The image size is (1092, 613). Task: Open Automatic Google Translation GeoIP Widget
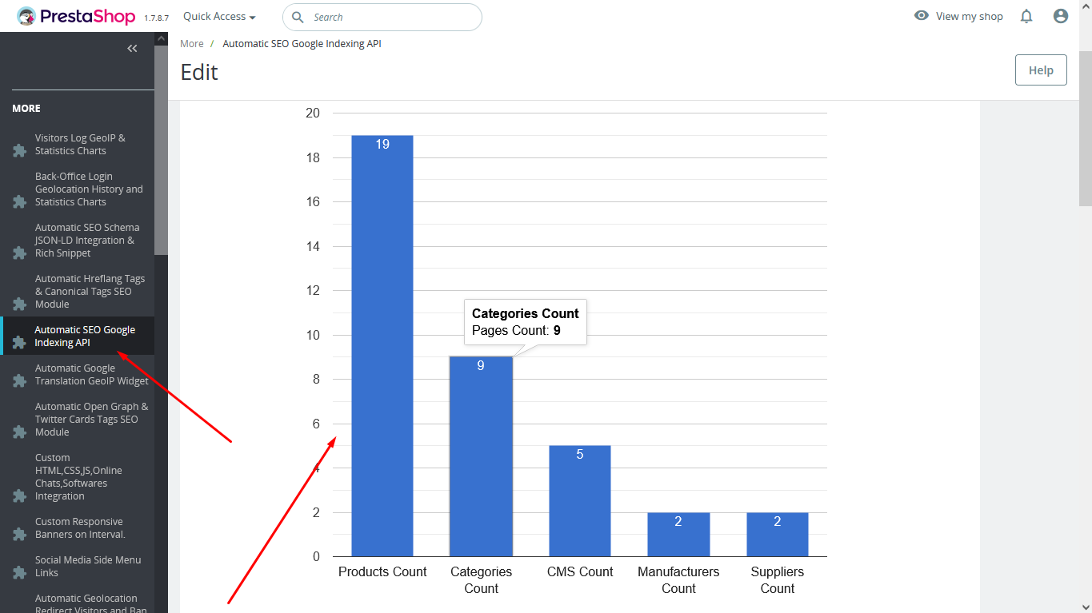point(92,375)
